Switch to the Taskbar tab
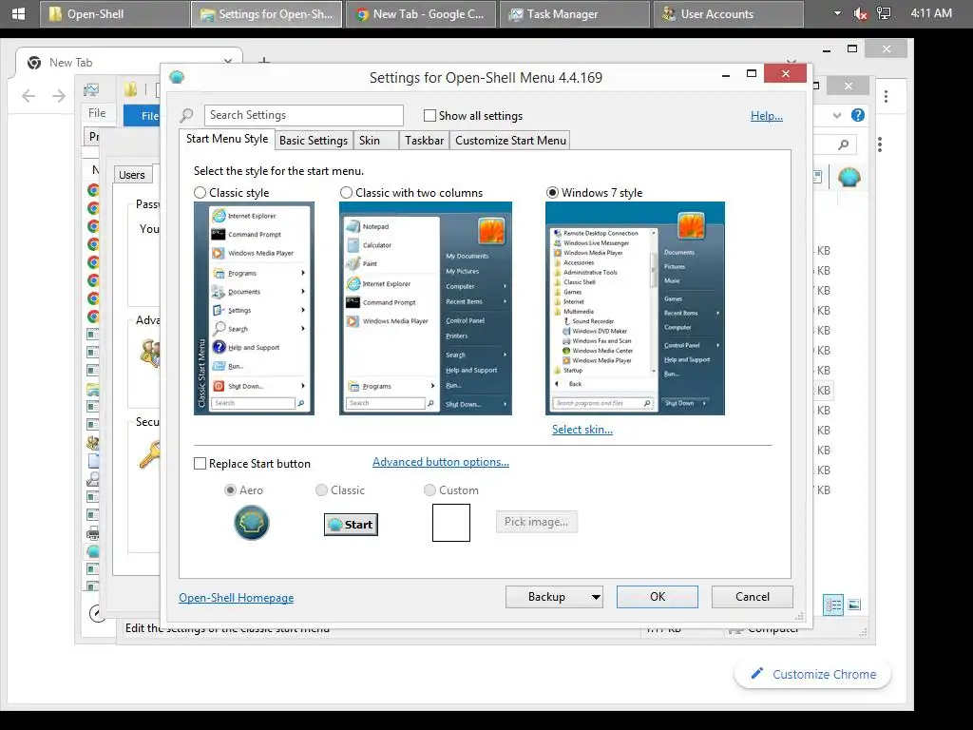Screen dimensions: 973x730 [x=424, y=141]
